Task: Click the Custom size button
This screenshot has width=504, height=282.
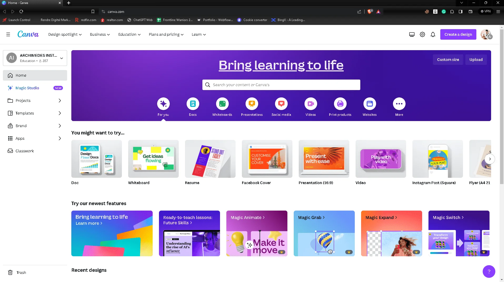Action: pyautogui.click(x=448, y=60)
